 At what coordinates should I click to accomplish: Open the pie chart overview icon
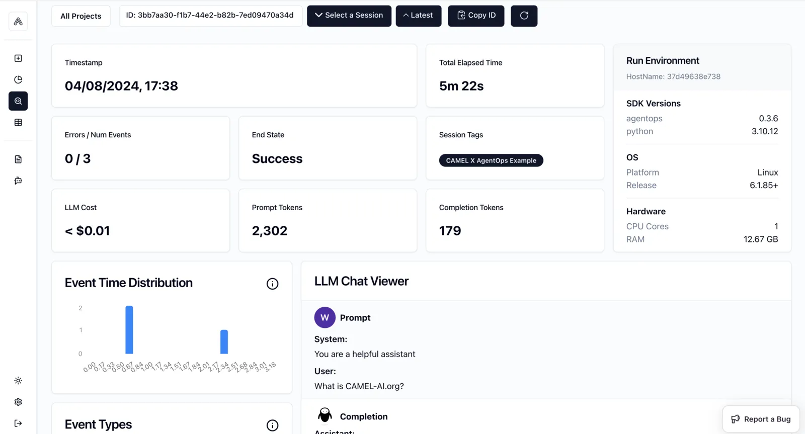point(18,79)
